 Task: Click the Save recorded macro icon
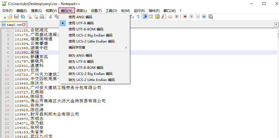(x=211, y=17)
